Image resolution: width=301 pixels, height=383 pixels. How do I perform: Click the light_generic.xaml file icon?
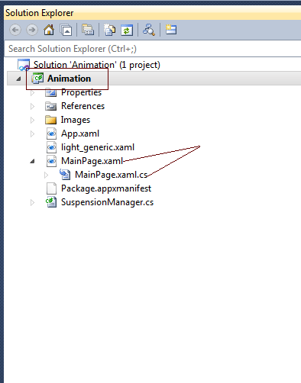(51, 147)
